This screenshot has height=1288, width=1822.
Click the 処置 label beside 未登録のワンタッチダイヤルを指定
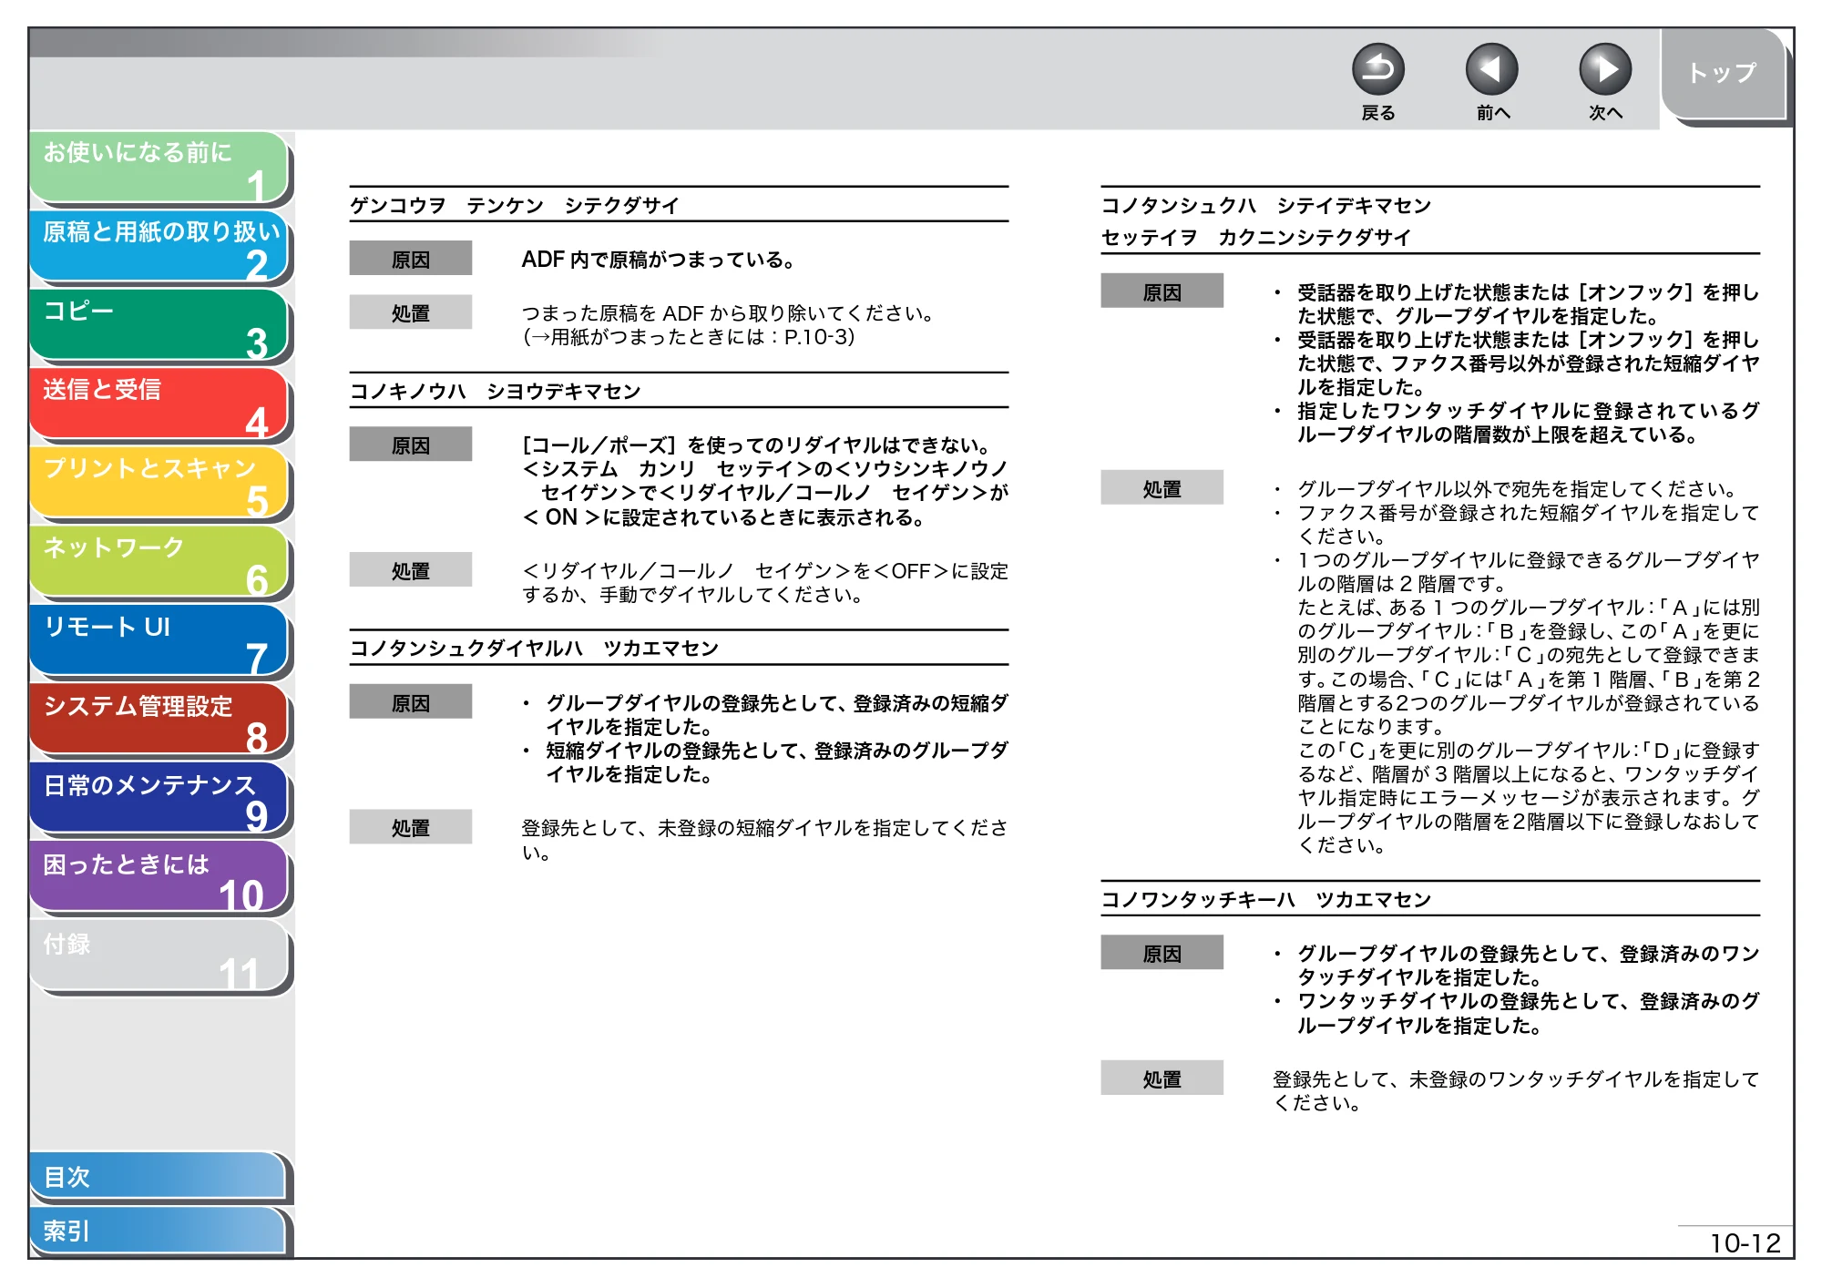pyautogui.click(x=1162, y=1079)
